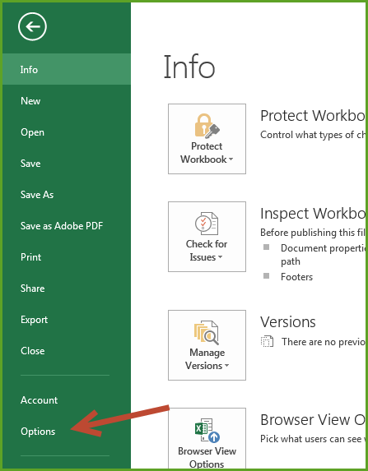368x471 pixels.
Task: Click the 'There are no previous' text
Action: point(324,342)
